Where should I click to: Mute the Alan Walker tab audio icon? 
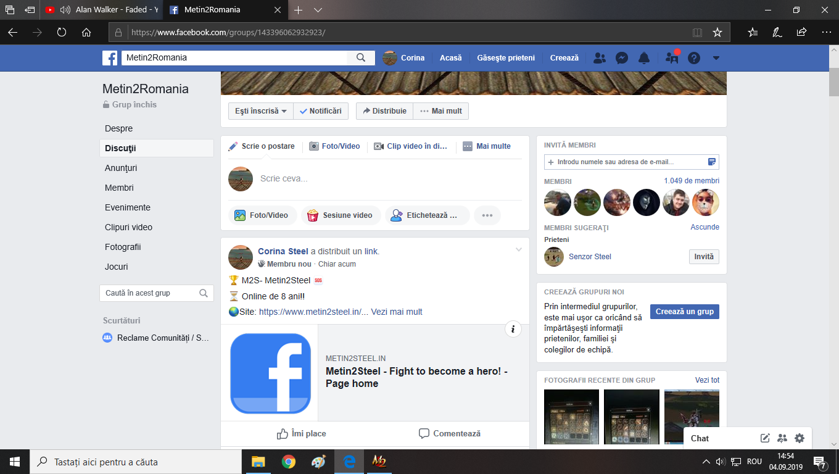click(x=65, y=10)
